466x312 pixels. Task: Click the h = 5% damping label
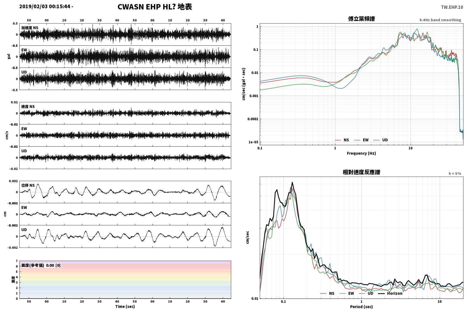[x=455, y=174]
